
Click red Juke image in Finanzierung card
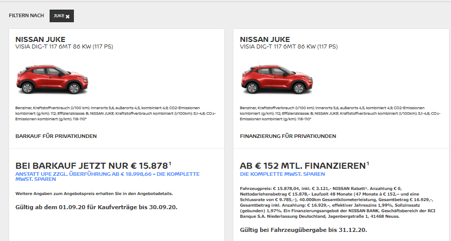coord(277,78)
